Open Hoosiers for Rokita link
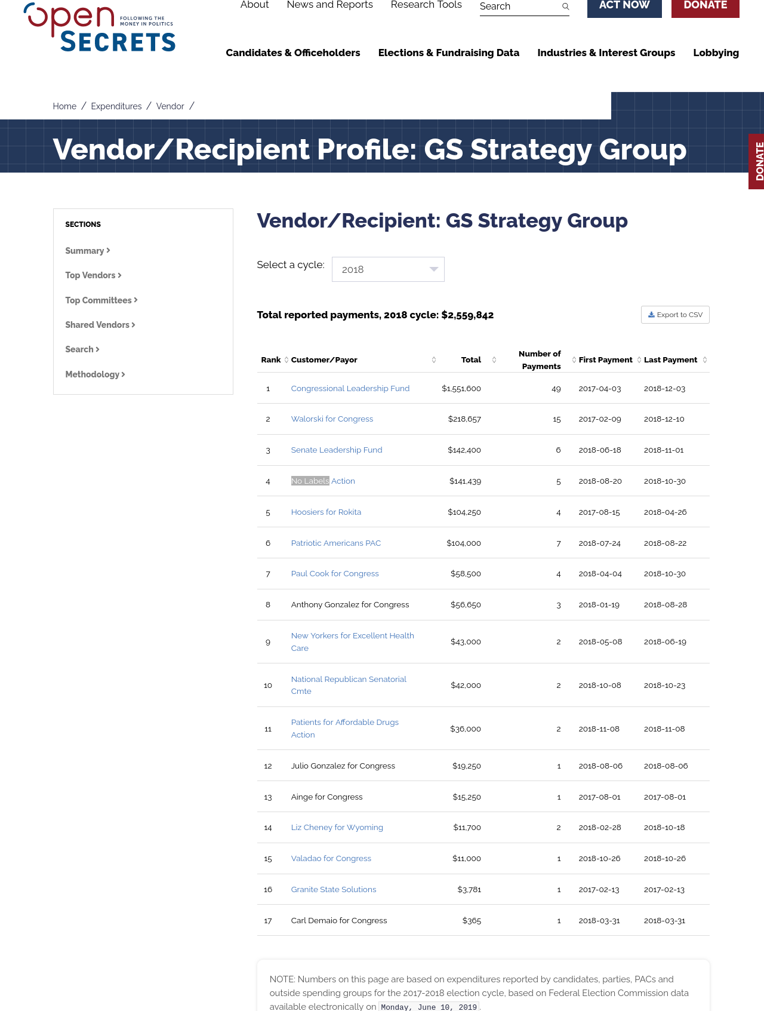The width and height of the screenshot is (764, 1011). pyautogui.click(x=326, y=512)
